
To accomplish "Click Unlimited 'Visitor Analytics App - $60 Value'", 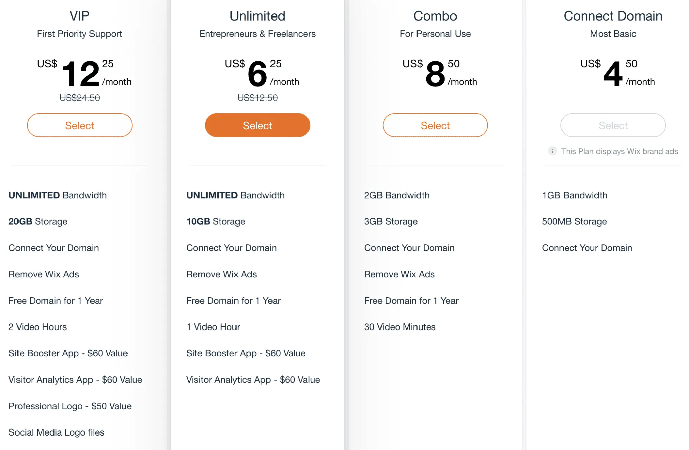I will 253,380.
